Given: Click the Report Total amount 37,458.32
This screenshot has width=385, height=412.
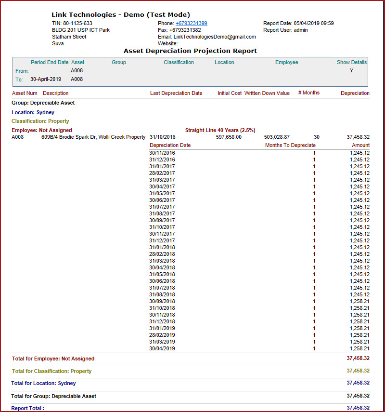Looking at the screenshot, I should click(x=358, y=408).
